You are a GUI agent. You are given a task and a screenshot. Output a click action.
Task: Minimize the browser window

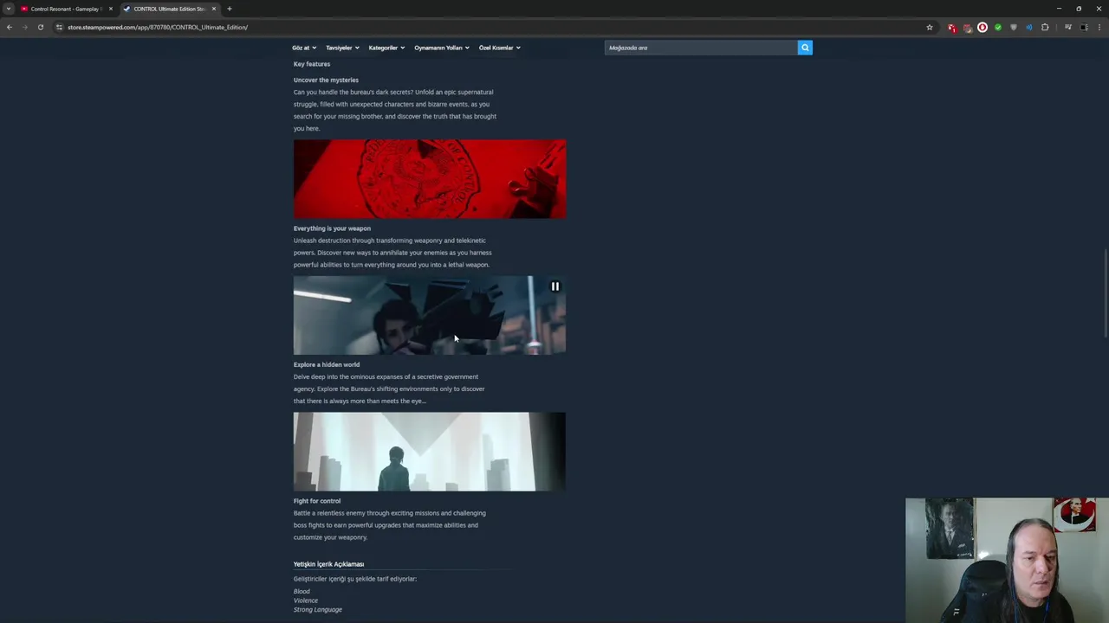point(1059,9)
